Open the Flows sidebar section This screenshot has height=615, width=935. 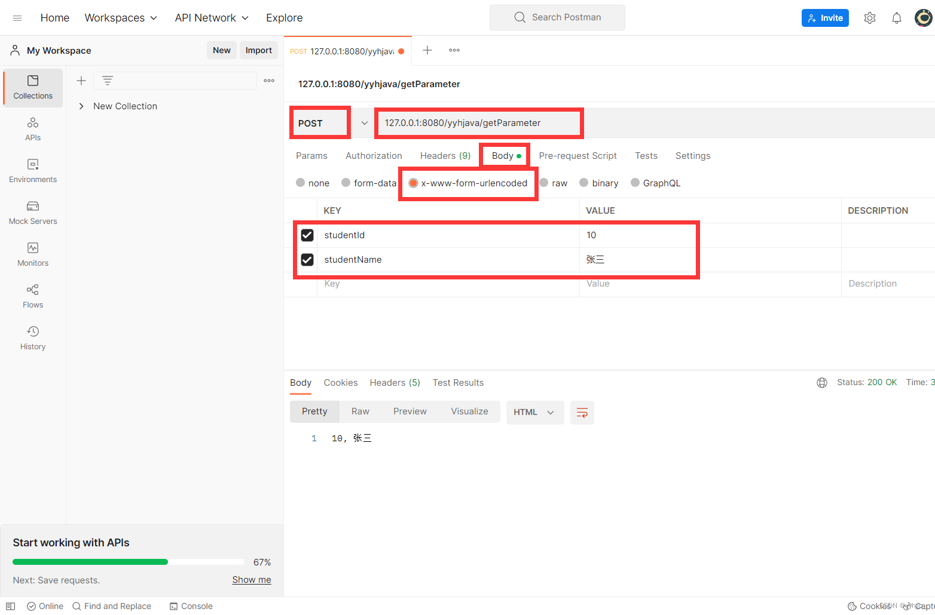(x=33, y=297)
